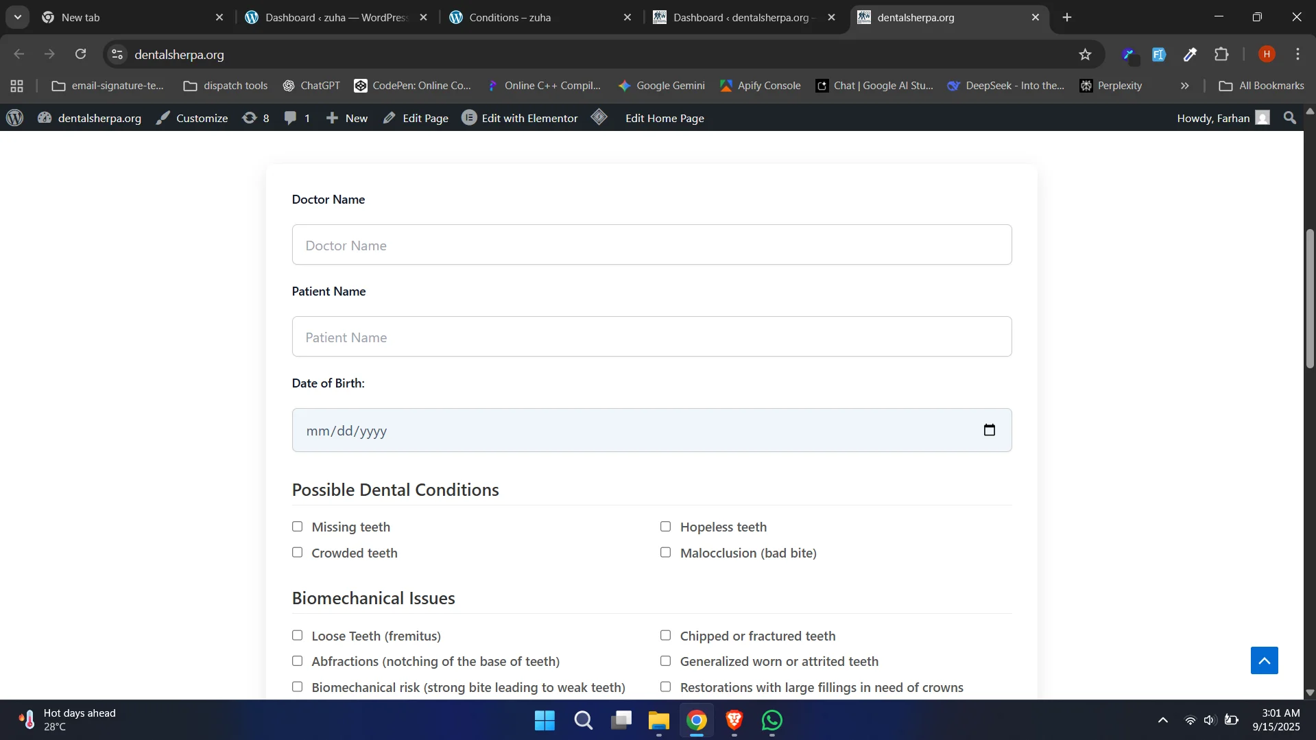
Task: Open the tab groups apps grid icon
Action: point(17,86)
